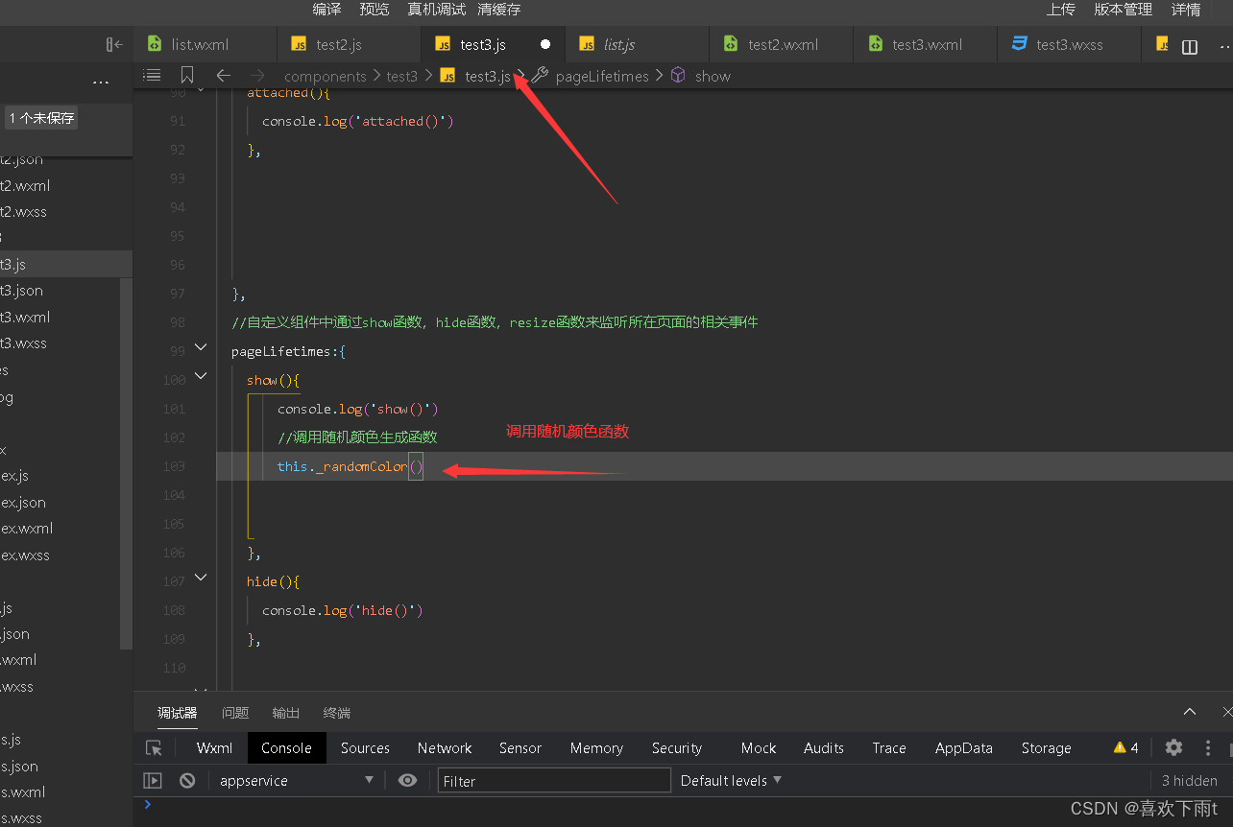1233x827 pixels.
Task: Click the element inspector icon in devtools
Action: tap(154, 748)
